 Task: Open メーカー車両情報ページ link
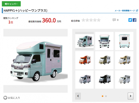(x=125, y=11)
